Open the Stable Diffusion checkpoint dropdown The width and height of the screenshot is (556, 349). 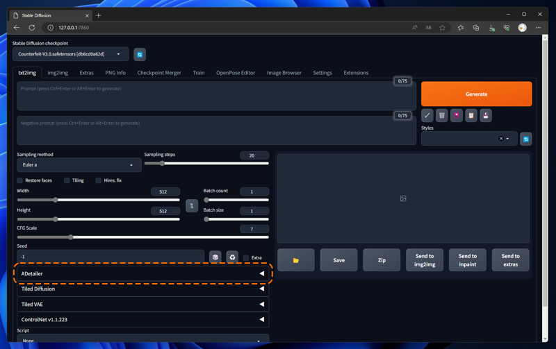[x=71, y=54]
